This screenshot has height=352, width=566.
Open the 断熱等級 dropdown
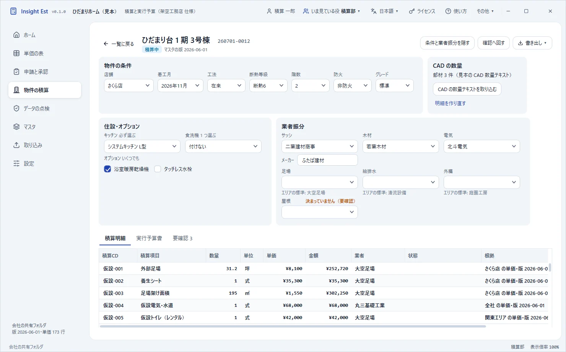coord(268,86)
